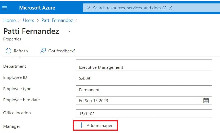Click the Employee type label
Image resolution: width=220 pixels, height=133 pixels.
pyautogui.click(x=17, y=89)
